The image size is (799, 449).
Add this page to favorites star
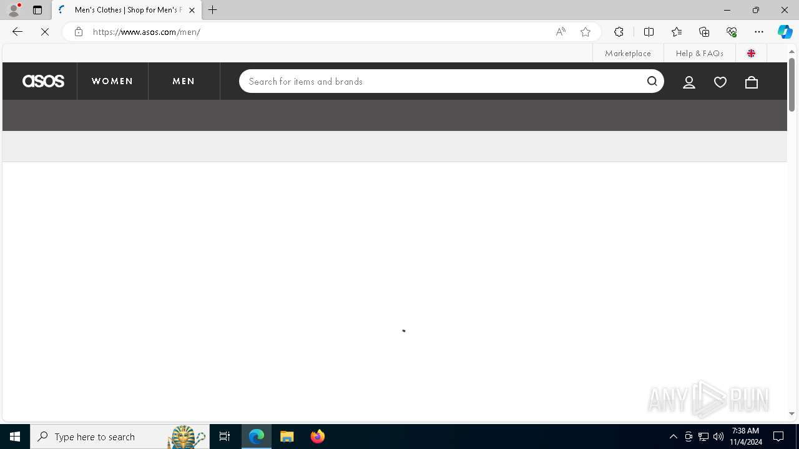[x=586, y=32]
